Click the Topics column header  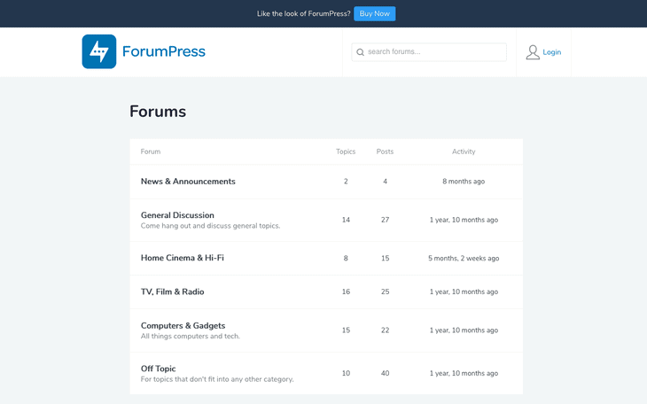point(346,151)
